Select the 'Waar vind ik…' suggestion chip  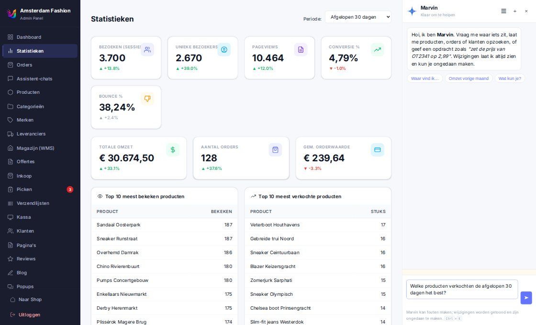425,78
